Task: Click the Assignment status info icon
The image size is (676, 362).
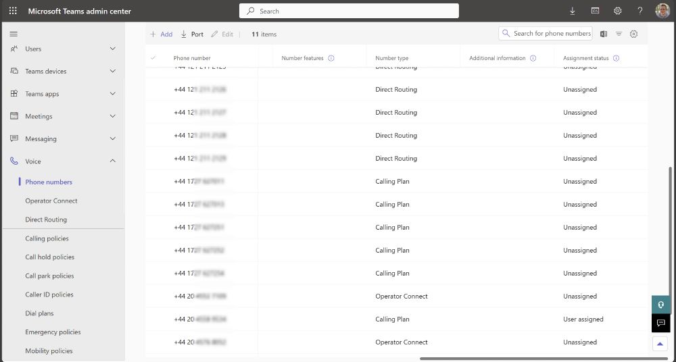Action: click(616, 58)
